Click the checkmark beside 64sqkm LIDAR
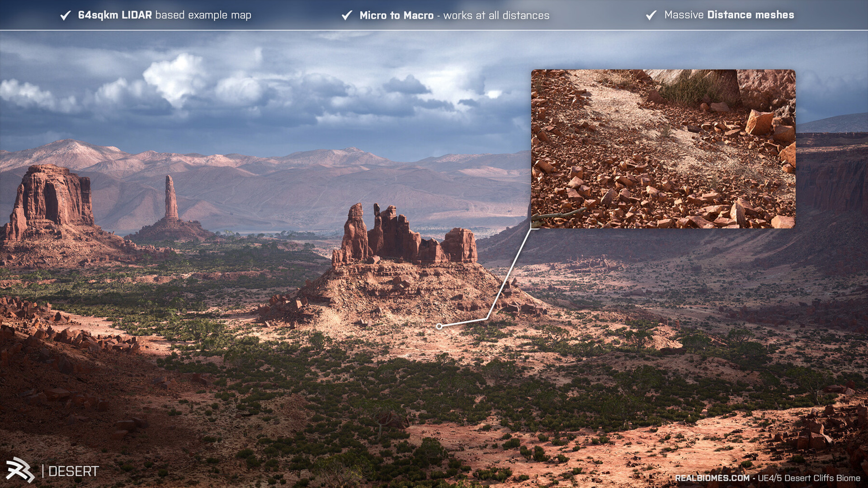The height and width of the screenshot is (488, 868). [66, 15]
